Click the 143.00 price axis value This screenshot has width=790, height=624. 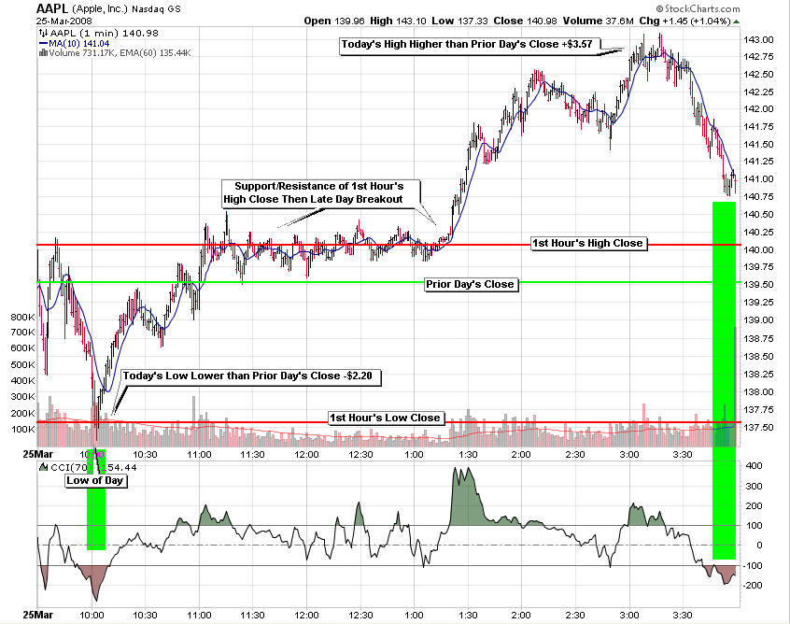[x=759, y=40]
